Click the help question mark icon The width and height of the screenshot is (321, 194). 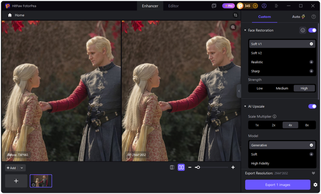(x=313, y=17)
